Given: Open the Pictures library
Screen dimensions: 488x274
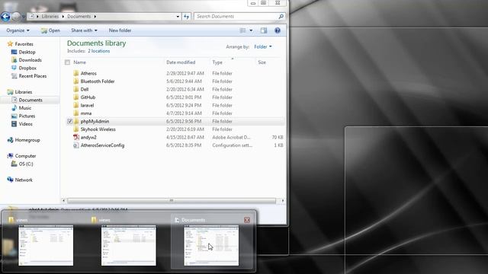Looking at the screenshot, I should click(x=27, y=116).
